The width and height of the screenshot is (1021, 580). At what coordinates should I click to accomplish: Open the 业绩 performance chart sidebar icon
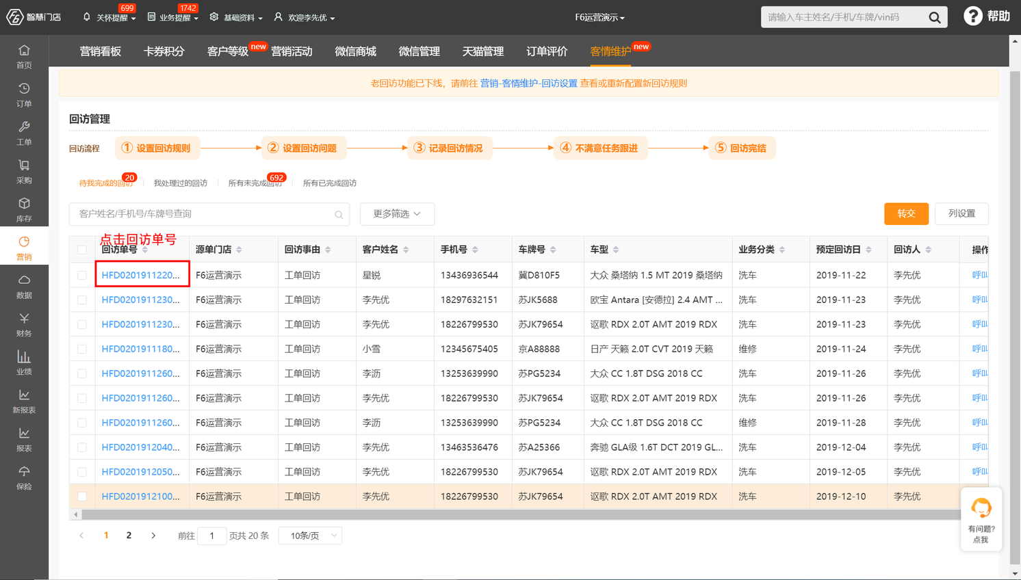click(x=24, y=362)
